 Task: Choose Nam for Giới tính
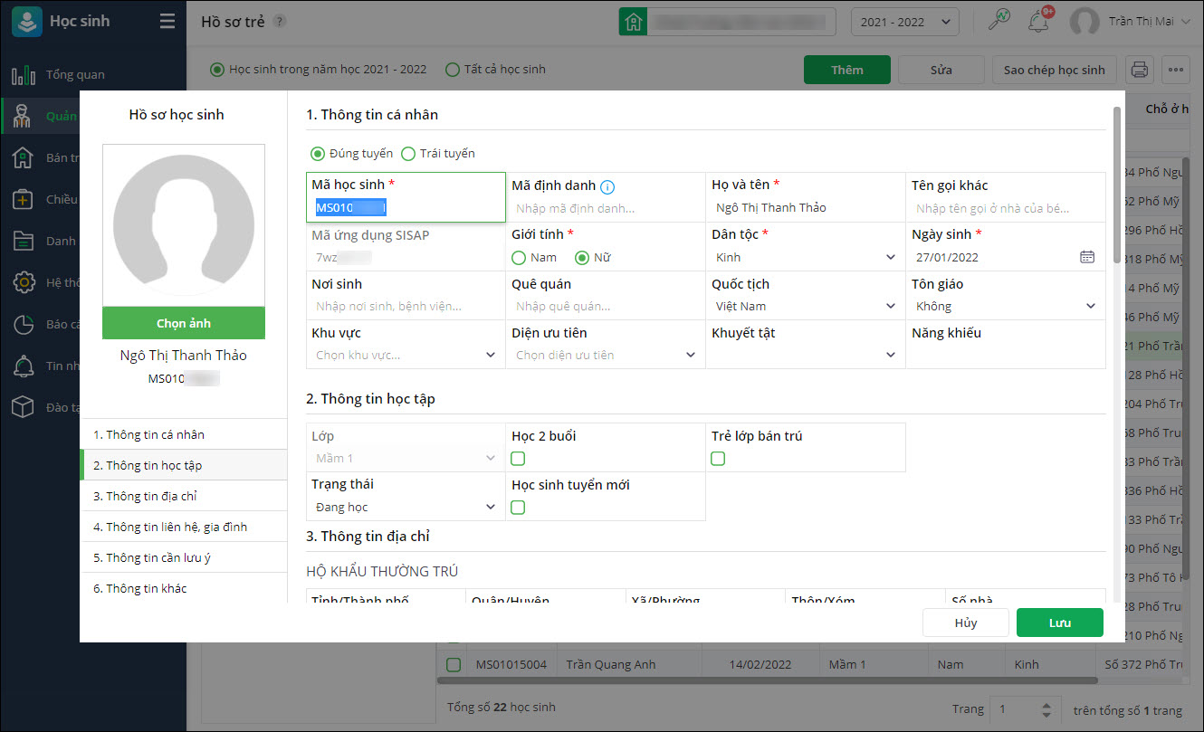(519, 258)
